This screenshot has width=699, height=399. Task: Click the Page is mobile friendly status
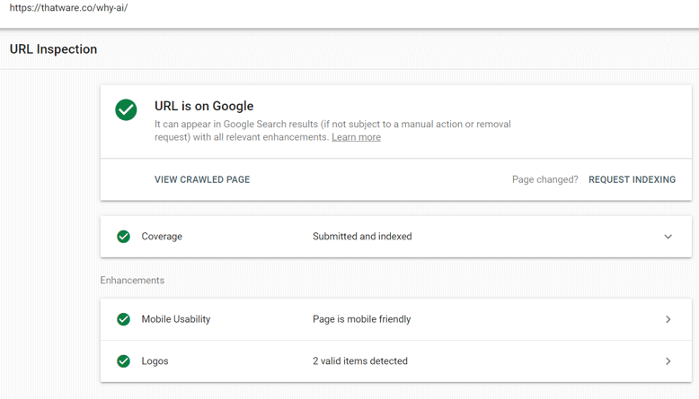click(x=361, y=319)
